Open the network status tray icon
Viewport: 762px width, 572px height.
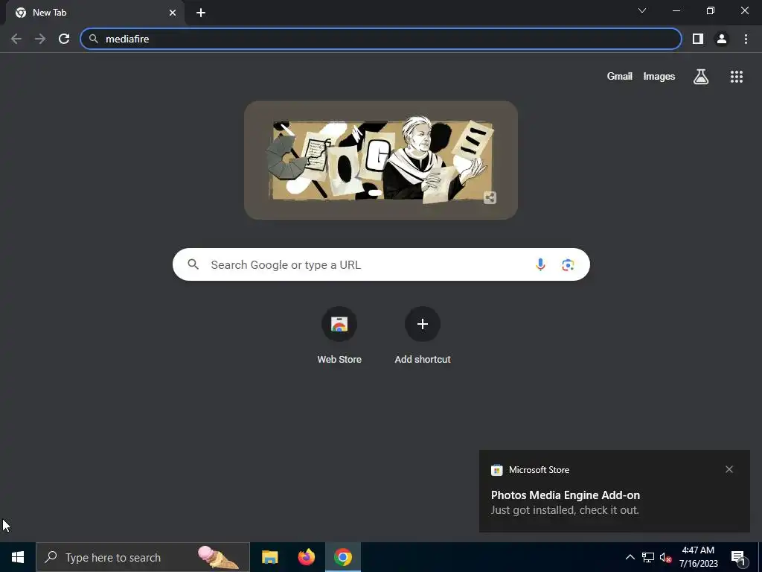pos(648,557)
